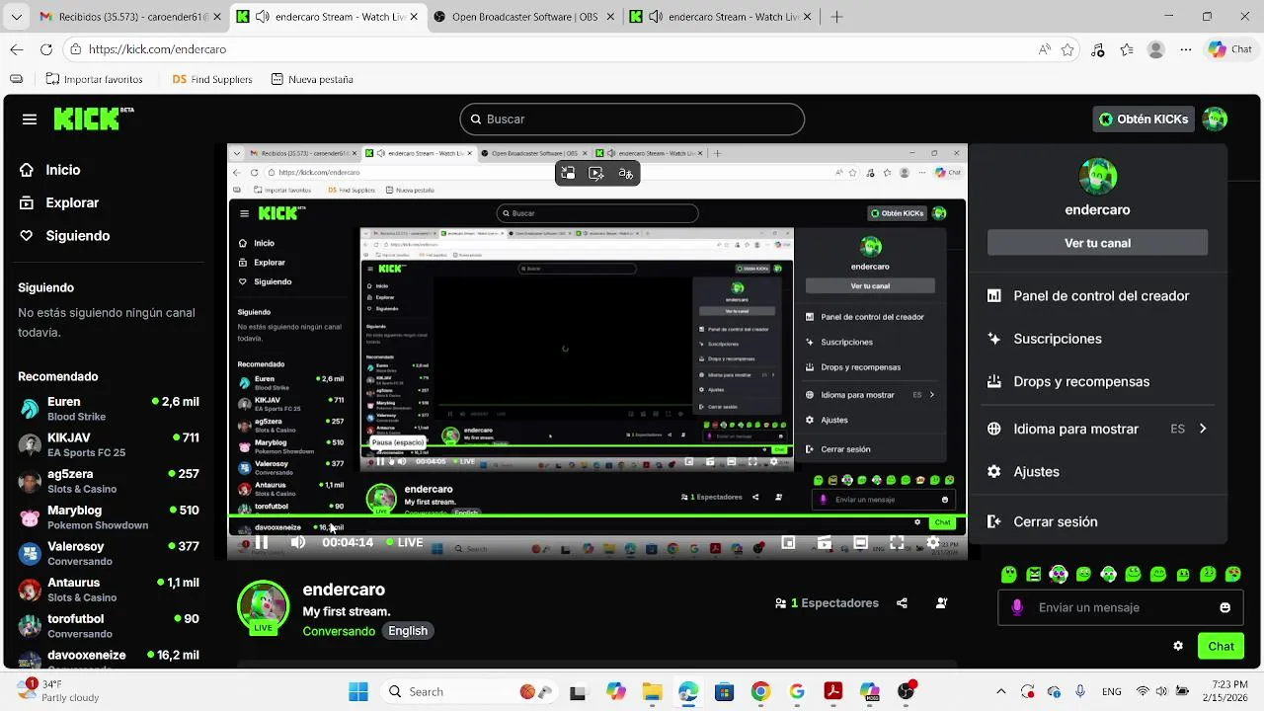Screen dimensions: 1264x711
Task: Click Ver tu canal button
Action: click(x=1097, y=243)
